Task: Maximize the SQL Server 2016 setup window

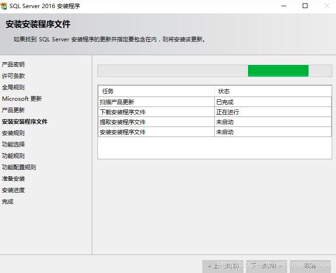Action: point(305,6)
